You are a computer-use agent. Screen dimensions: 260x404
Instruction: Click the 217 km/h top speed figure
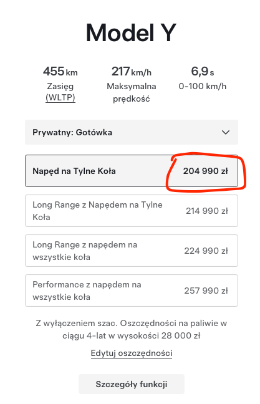(132, 71)
